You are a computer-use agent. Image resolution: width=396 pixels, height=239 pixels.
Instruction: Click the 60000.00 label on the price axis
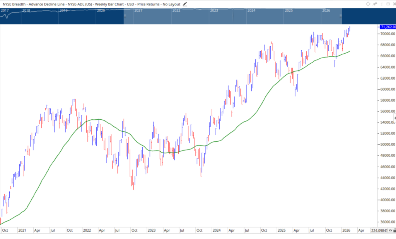tap(387, 89)
